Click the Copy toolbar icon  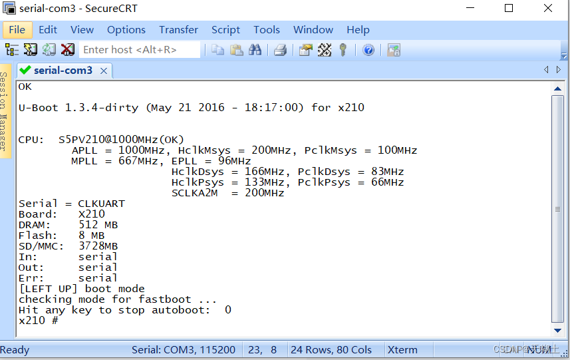click(x=217, y=50)
